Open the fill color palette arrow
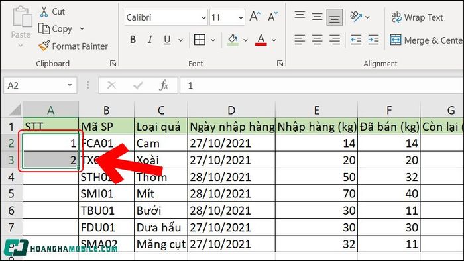This screenshot has height=261, width=464. click(x=245, y=40)
